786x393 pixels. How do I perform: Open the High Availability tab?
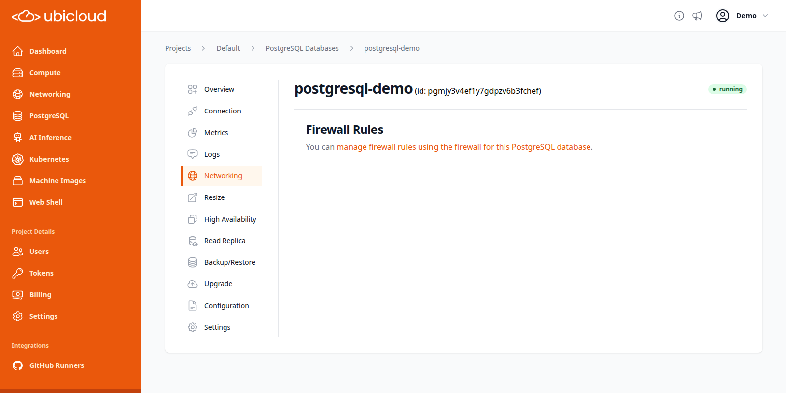[222, 219]
